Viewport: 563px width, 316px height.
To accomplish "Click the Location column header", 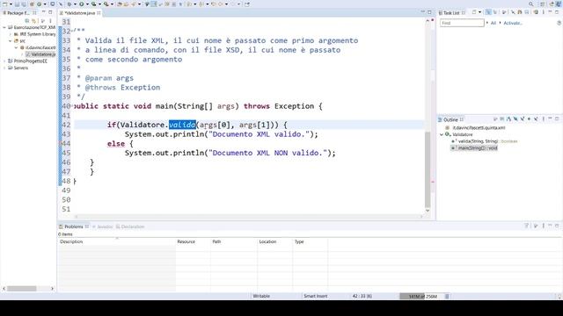I will (x=274, y=242).
